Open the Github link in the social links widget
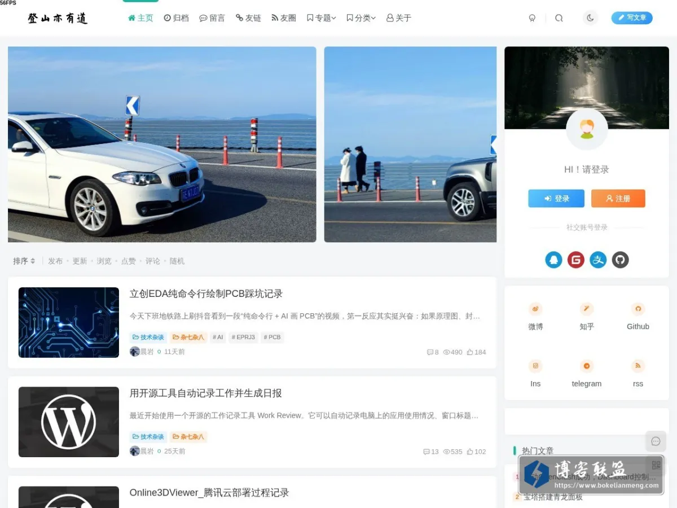677x508 pixels. [x=638, y=317]
